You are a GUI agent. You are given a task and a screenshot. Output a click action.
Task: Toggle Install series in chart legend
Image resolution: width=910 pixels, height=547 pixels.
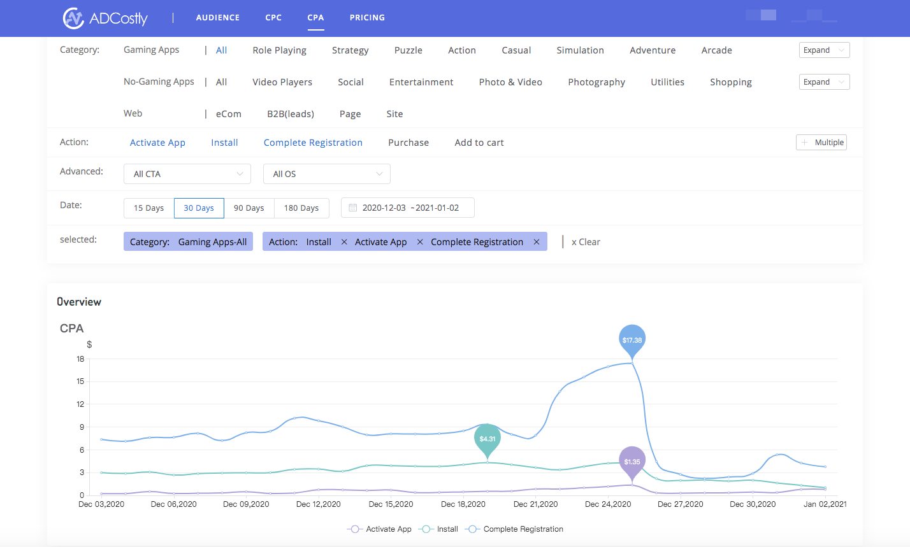coord(439,529)
